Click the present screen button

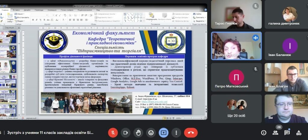[x=164, y=132]
